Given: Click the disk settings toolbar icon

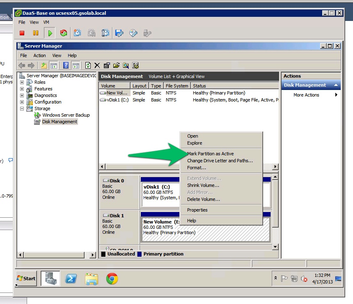Looking at the screenshot, I should (135, 66).
